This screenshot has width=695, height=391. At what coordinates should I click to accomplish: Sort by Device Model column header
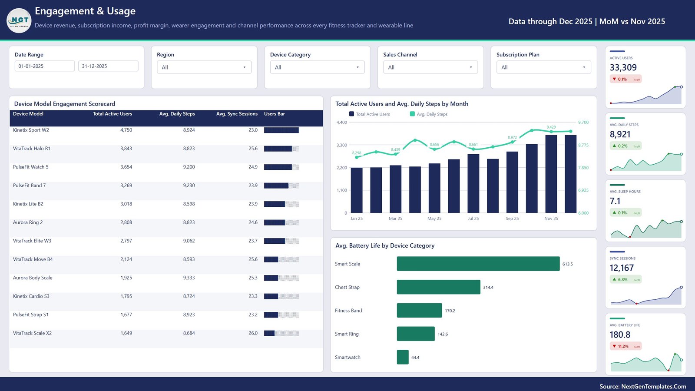pyautogui.click(x=28, y=114)
